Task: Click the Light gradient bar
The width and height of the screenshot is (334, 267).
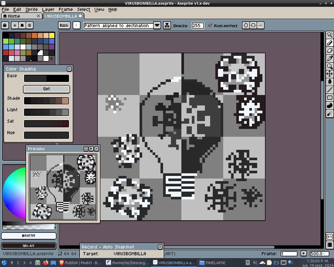Action: 47,112
